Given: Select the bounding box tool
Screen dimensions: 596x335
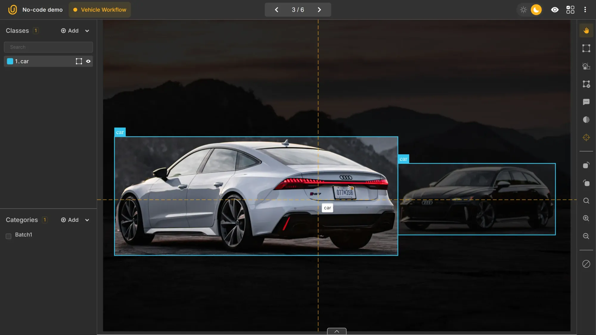Looking at the screenshot, I should pyautogui.click(x=586, y=48).
